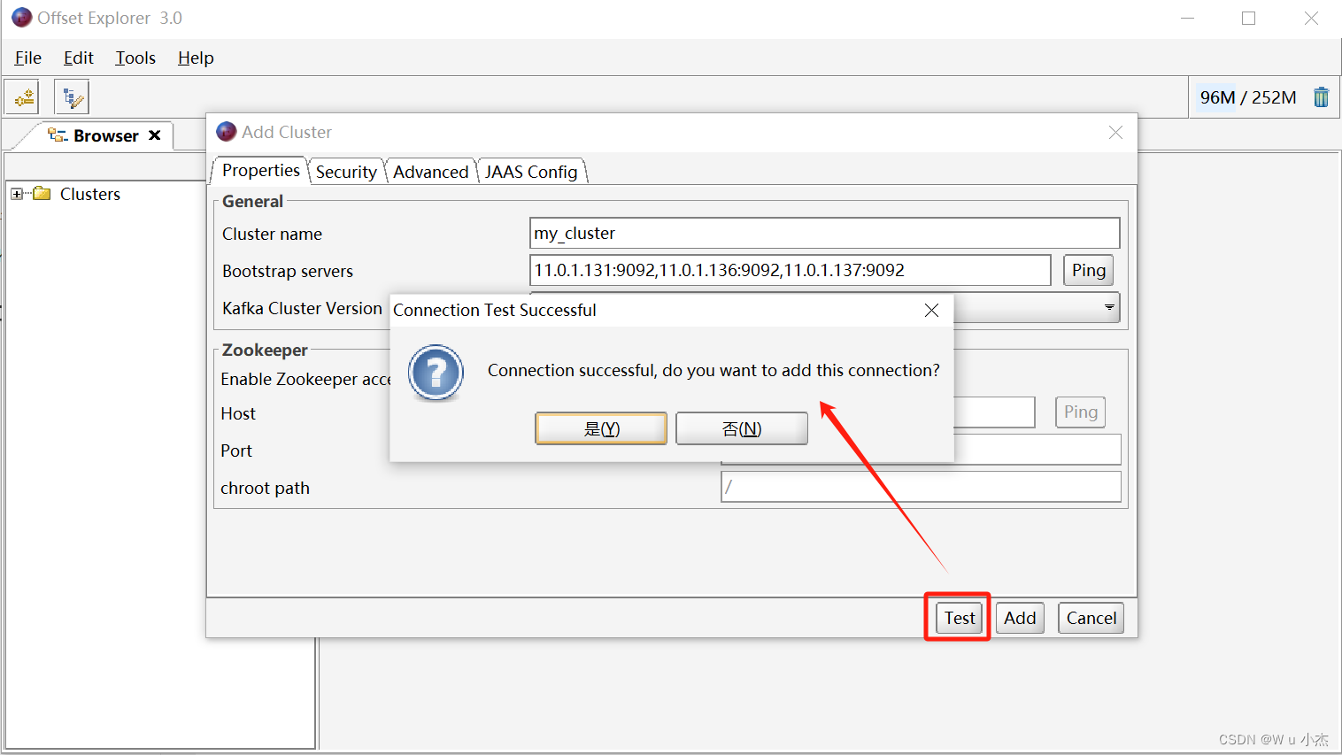This screenshot has width=1342, height=755.
Task: Click the question mark dialog icon
Action: (x=436, y=373)
